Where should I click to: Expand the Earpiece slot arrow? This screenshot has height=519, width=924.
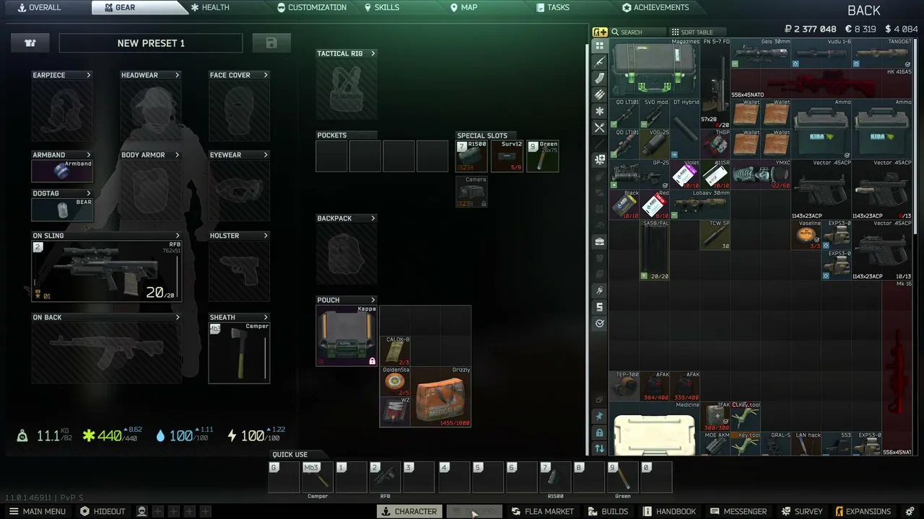click(x=89, y=75)
